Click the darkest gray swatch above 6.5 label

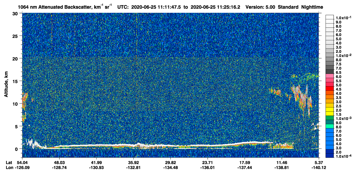point(329,72)
